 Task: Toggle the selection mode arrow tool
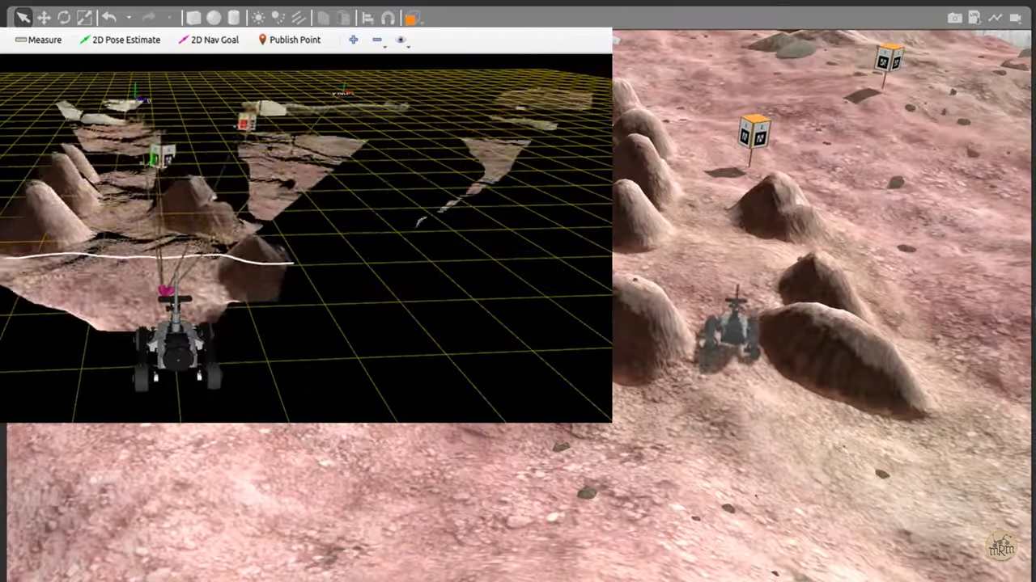coord(23,18)
